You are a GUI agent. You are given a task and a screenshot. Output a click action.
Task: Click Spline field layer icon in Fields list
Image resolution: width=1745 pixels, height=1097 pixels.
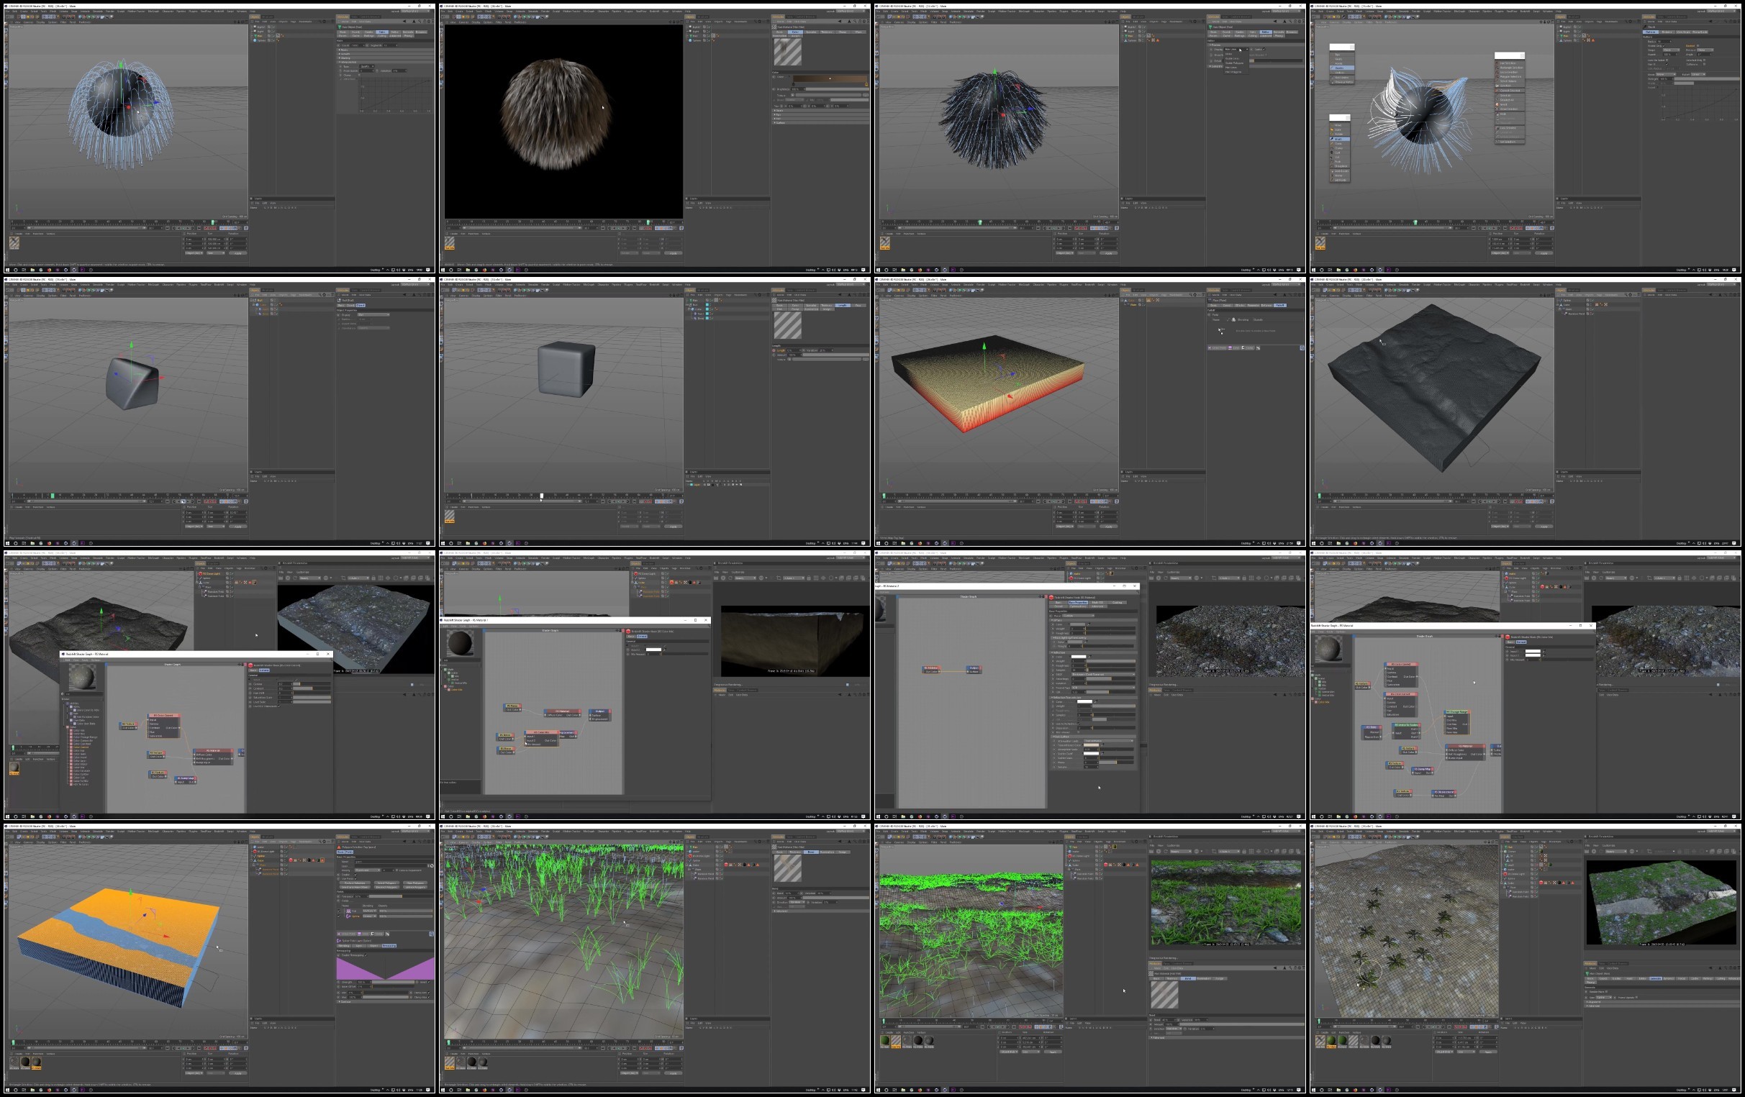tap(348, 916)
